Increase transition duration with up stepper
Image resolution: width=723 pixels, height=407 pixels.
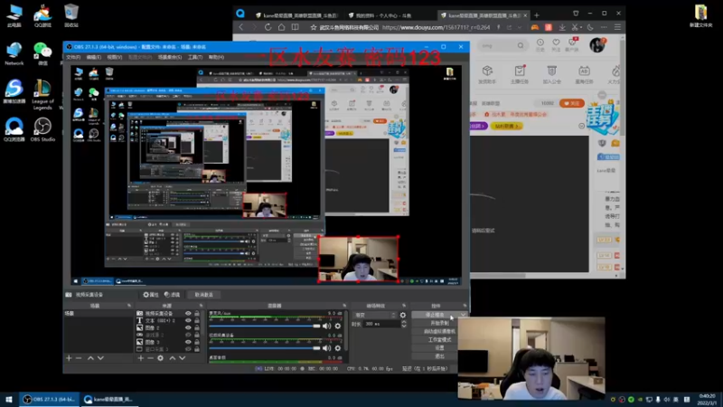coord(404,322)
